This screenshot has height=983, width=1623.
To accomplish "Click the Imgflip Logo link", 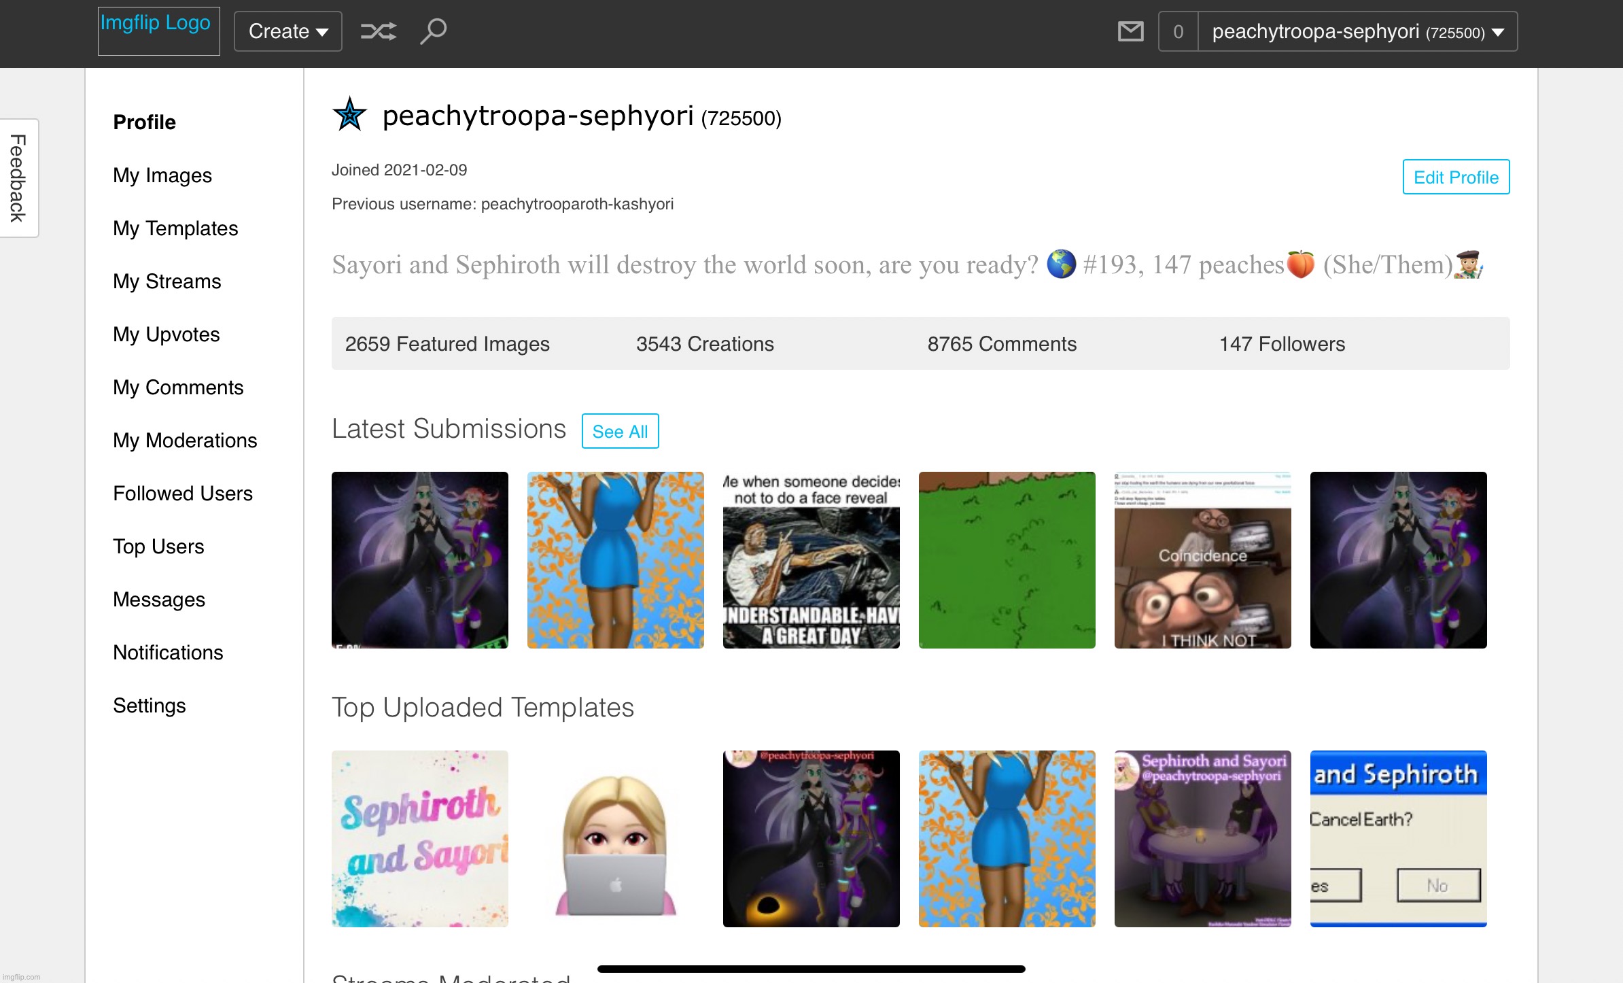I will click(159, 31).
